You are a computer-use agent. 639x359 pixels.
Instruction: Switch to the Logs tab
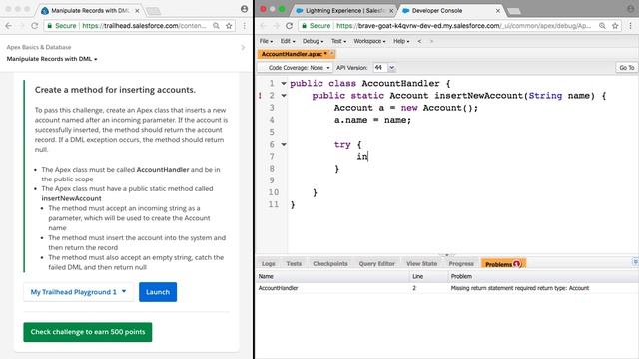coord(269,263)
